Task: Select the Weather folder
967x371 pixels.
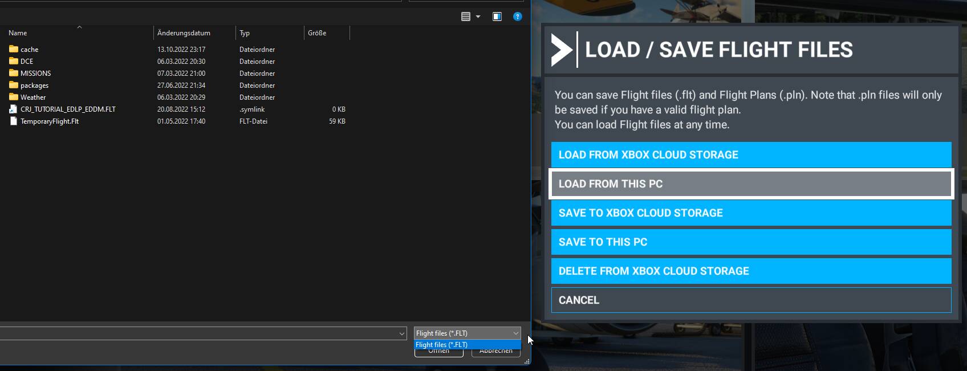Action: tap(33, 97)
